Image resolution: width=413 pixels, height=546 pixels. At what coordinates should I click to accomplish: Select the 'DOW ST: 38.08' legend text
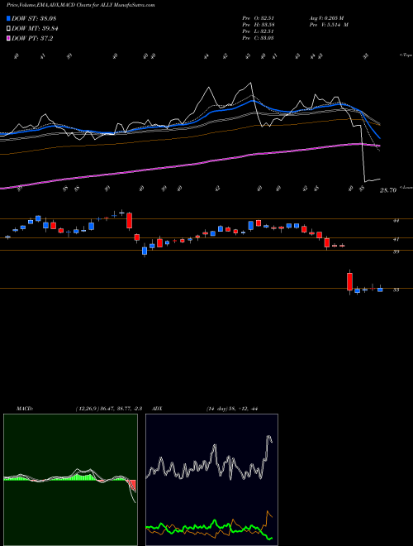[34, 18]
